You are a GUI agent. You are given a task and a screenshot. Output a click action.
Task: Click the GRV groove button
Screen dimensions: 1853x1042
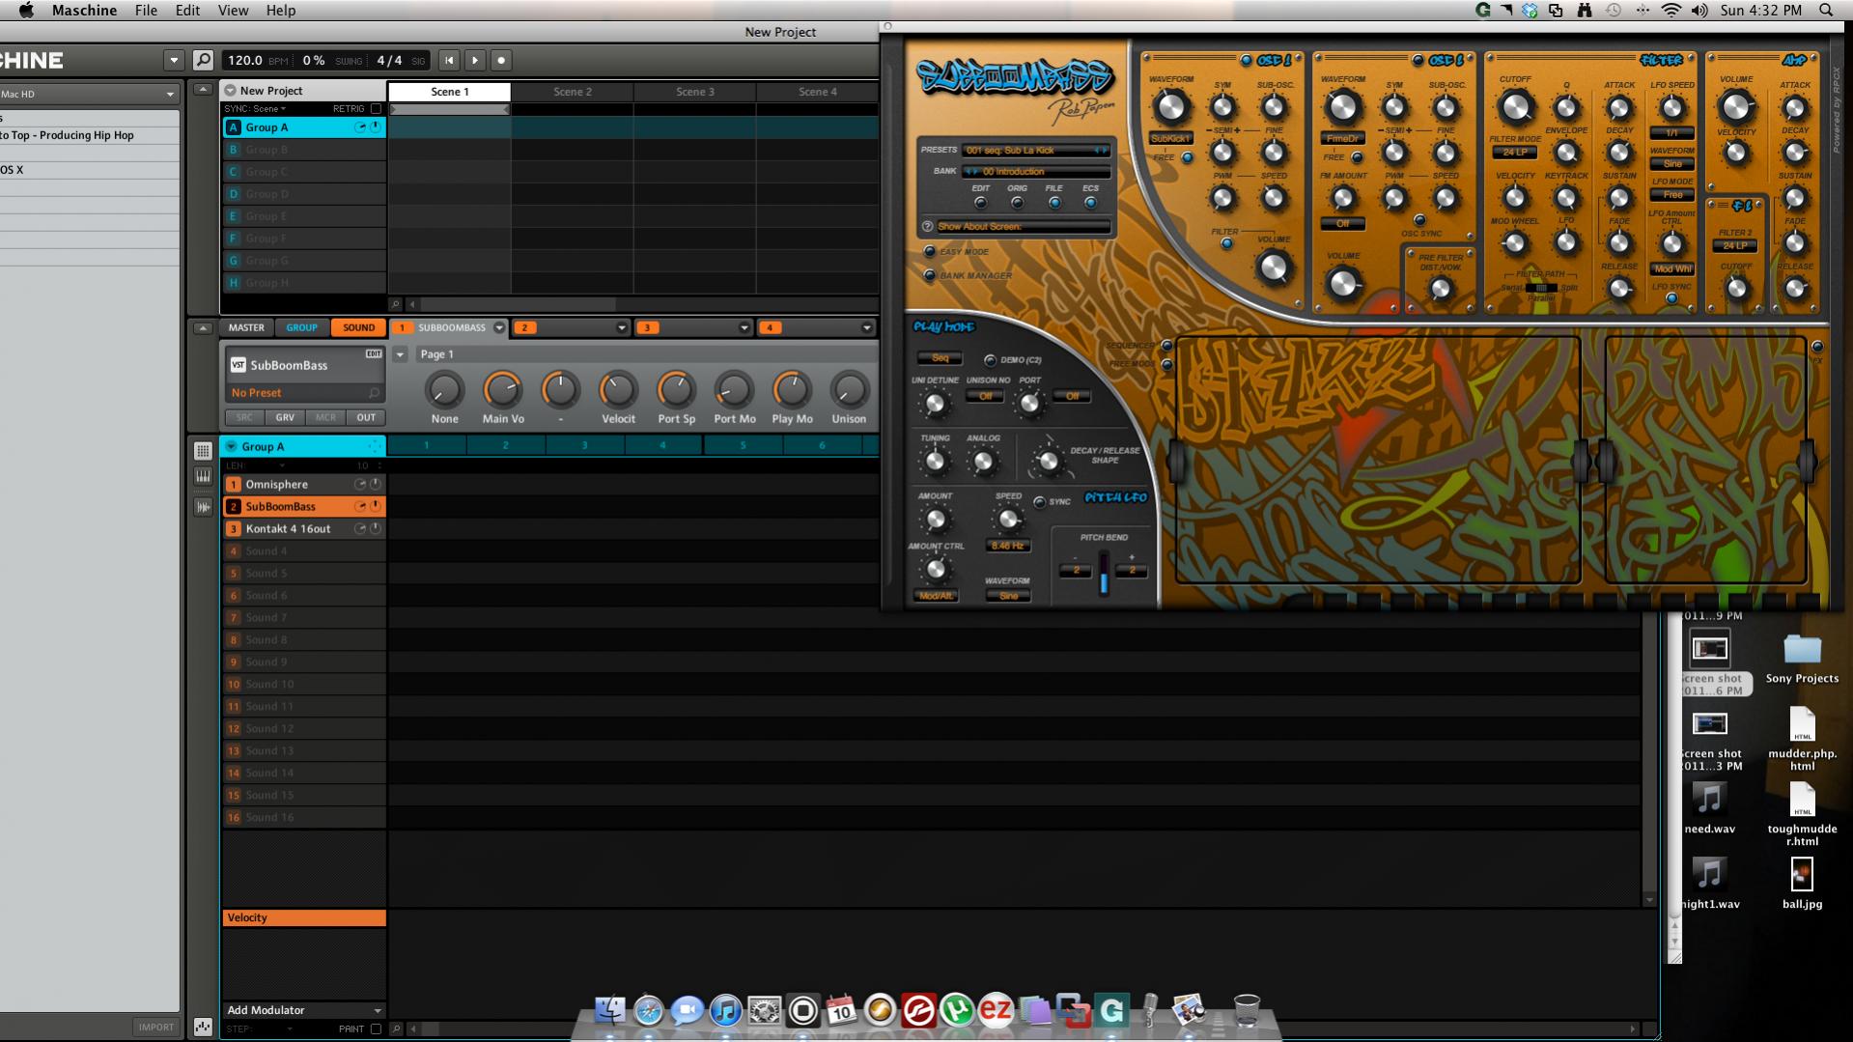pos(285,417)
